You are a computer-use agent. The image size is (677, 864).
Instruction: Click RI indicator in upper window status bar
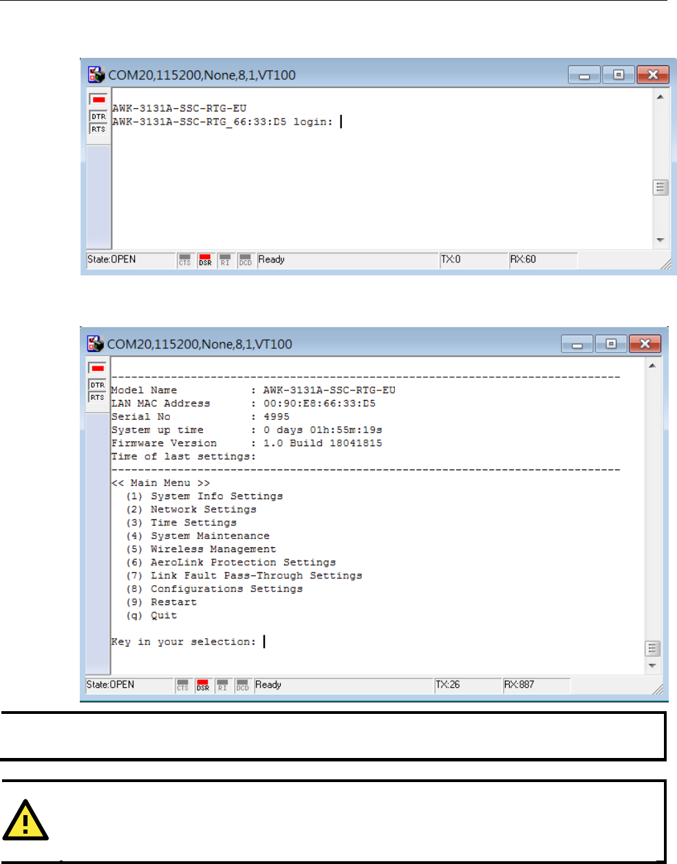[225, 260]
